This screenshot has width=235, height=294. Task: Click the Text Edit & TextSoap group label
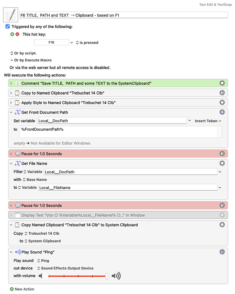216,4
